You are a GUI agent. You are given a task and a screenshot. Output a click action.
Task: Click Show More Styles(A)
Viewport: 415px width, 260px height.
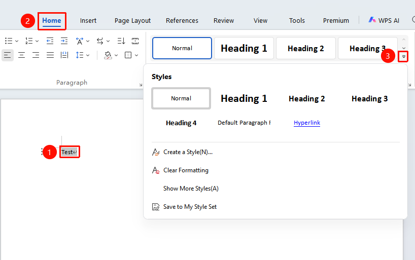pyautogui.click(x=191, y=189)
